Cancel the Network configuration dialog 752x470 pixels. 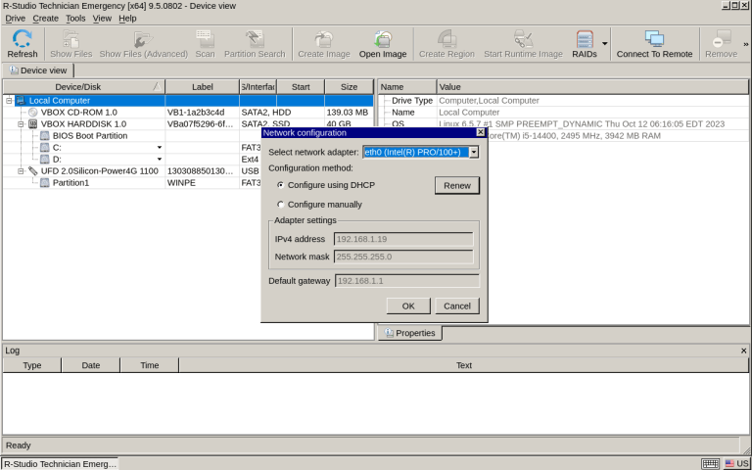[x=456, y=305]
